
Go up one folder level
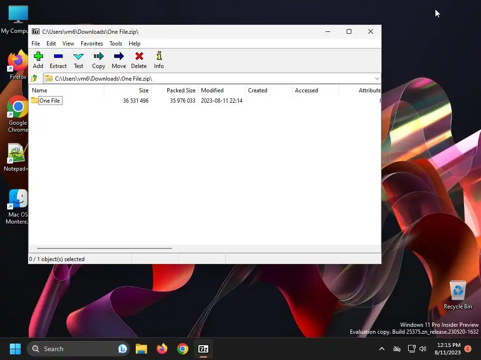pos(34,78)
